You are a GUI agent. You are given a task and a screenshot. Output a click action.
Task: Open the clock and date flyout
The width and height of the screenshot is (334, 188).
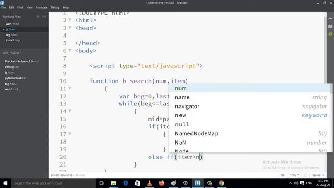pyautogui.click(x=323, y=183)
